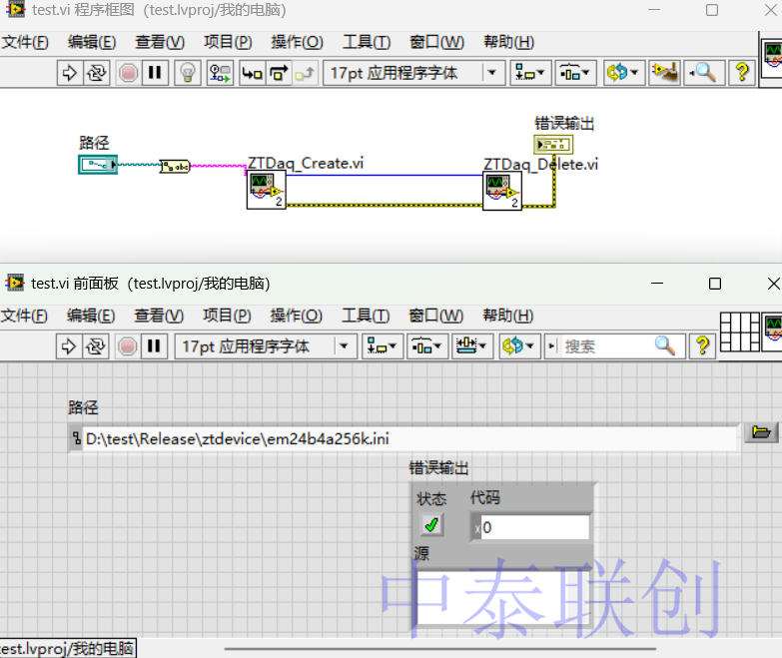Open search magnifier in block diagram toolbar
This screenshot has height=658, width=782.
(703, 73)
